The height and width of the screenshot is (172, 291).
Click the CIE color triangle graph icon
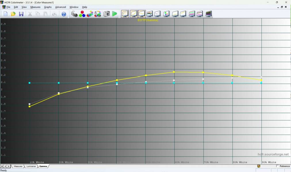(166, 14)
